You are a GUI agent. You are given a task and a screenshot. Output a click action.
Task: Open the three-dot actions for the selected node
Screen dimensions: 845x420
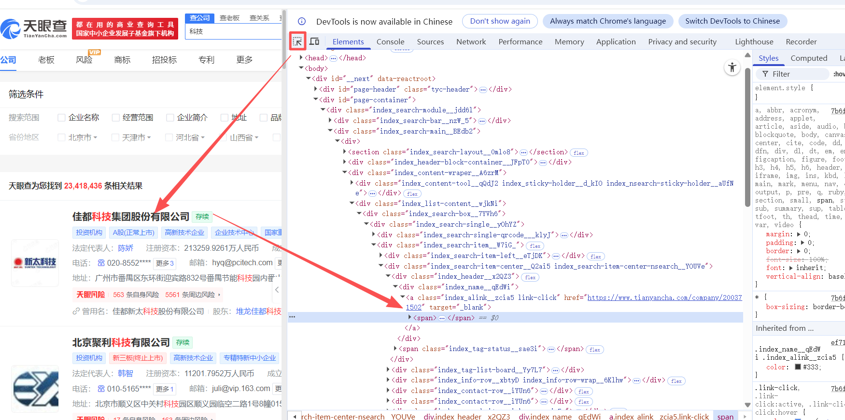292,317
